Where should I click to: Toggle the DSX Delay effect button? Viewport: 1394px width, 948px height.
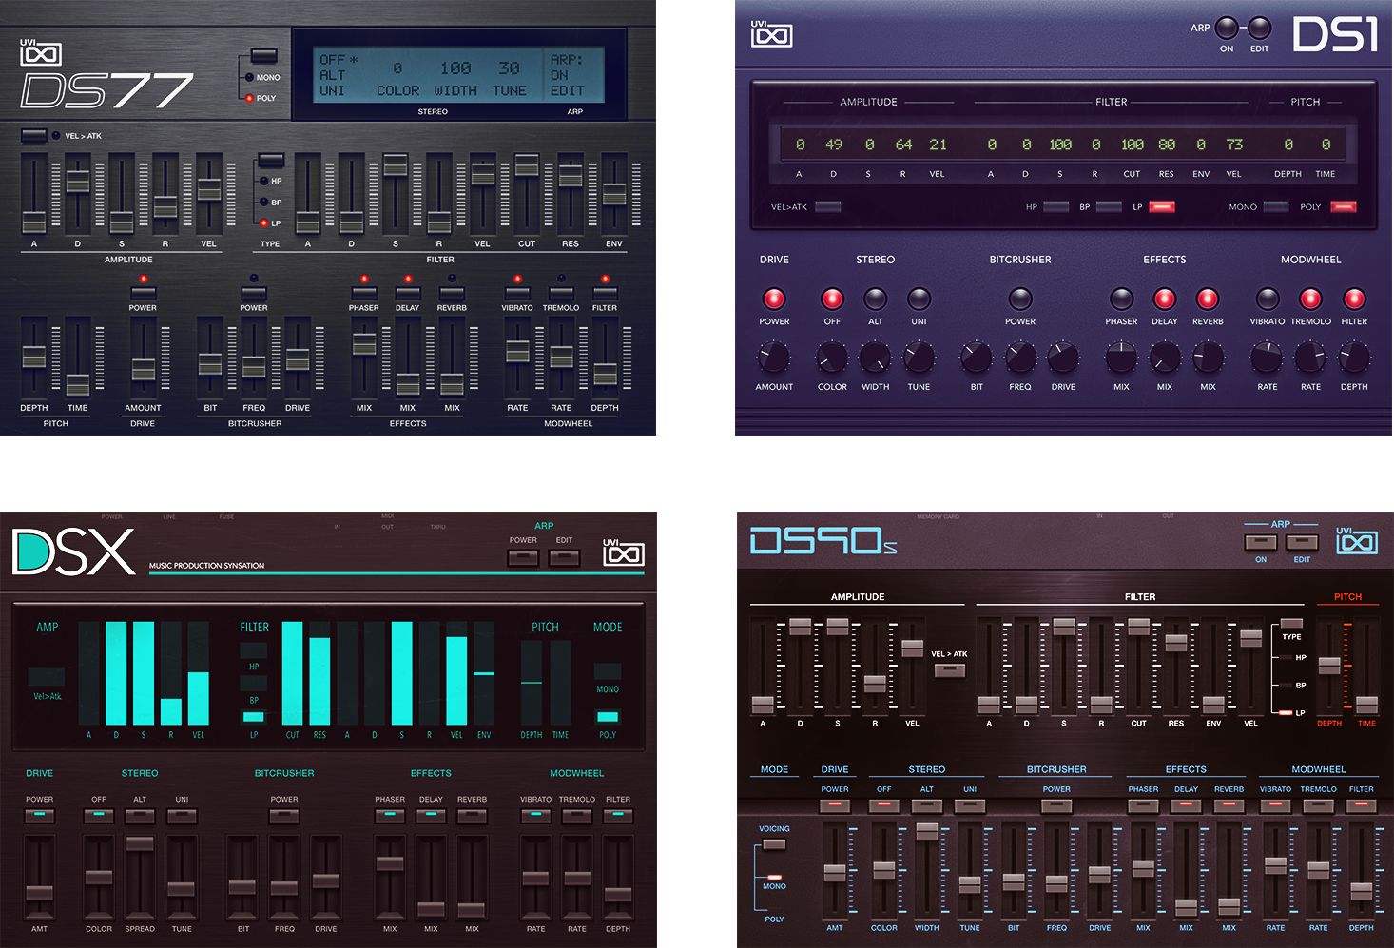(431, 816)
